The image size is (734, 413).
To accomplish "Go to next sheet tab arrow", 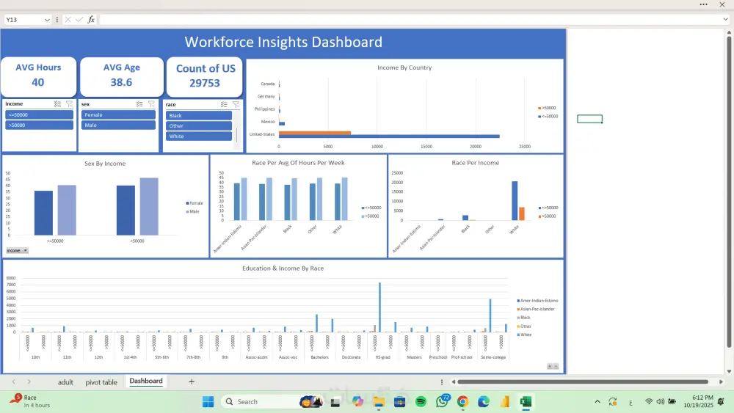I will 29,381.
